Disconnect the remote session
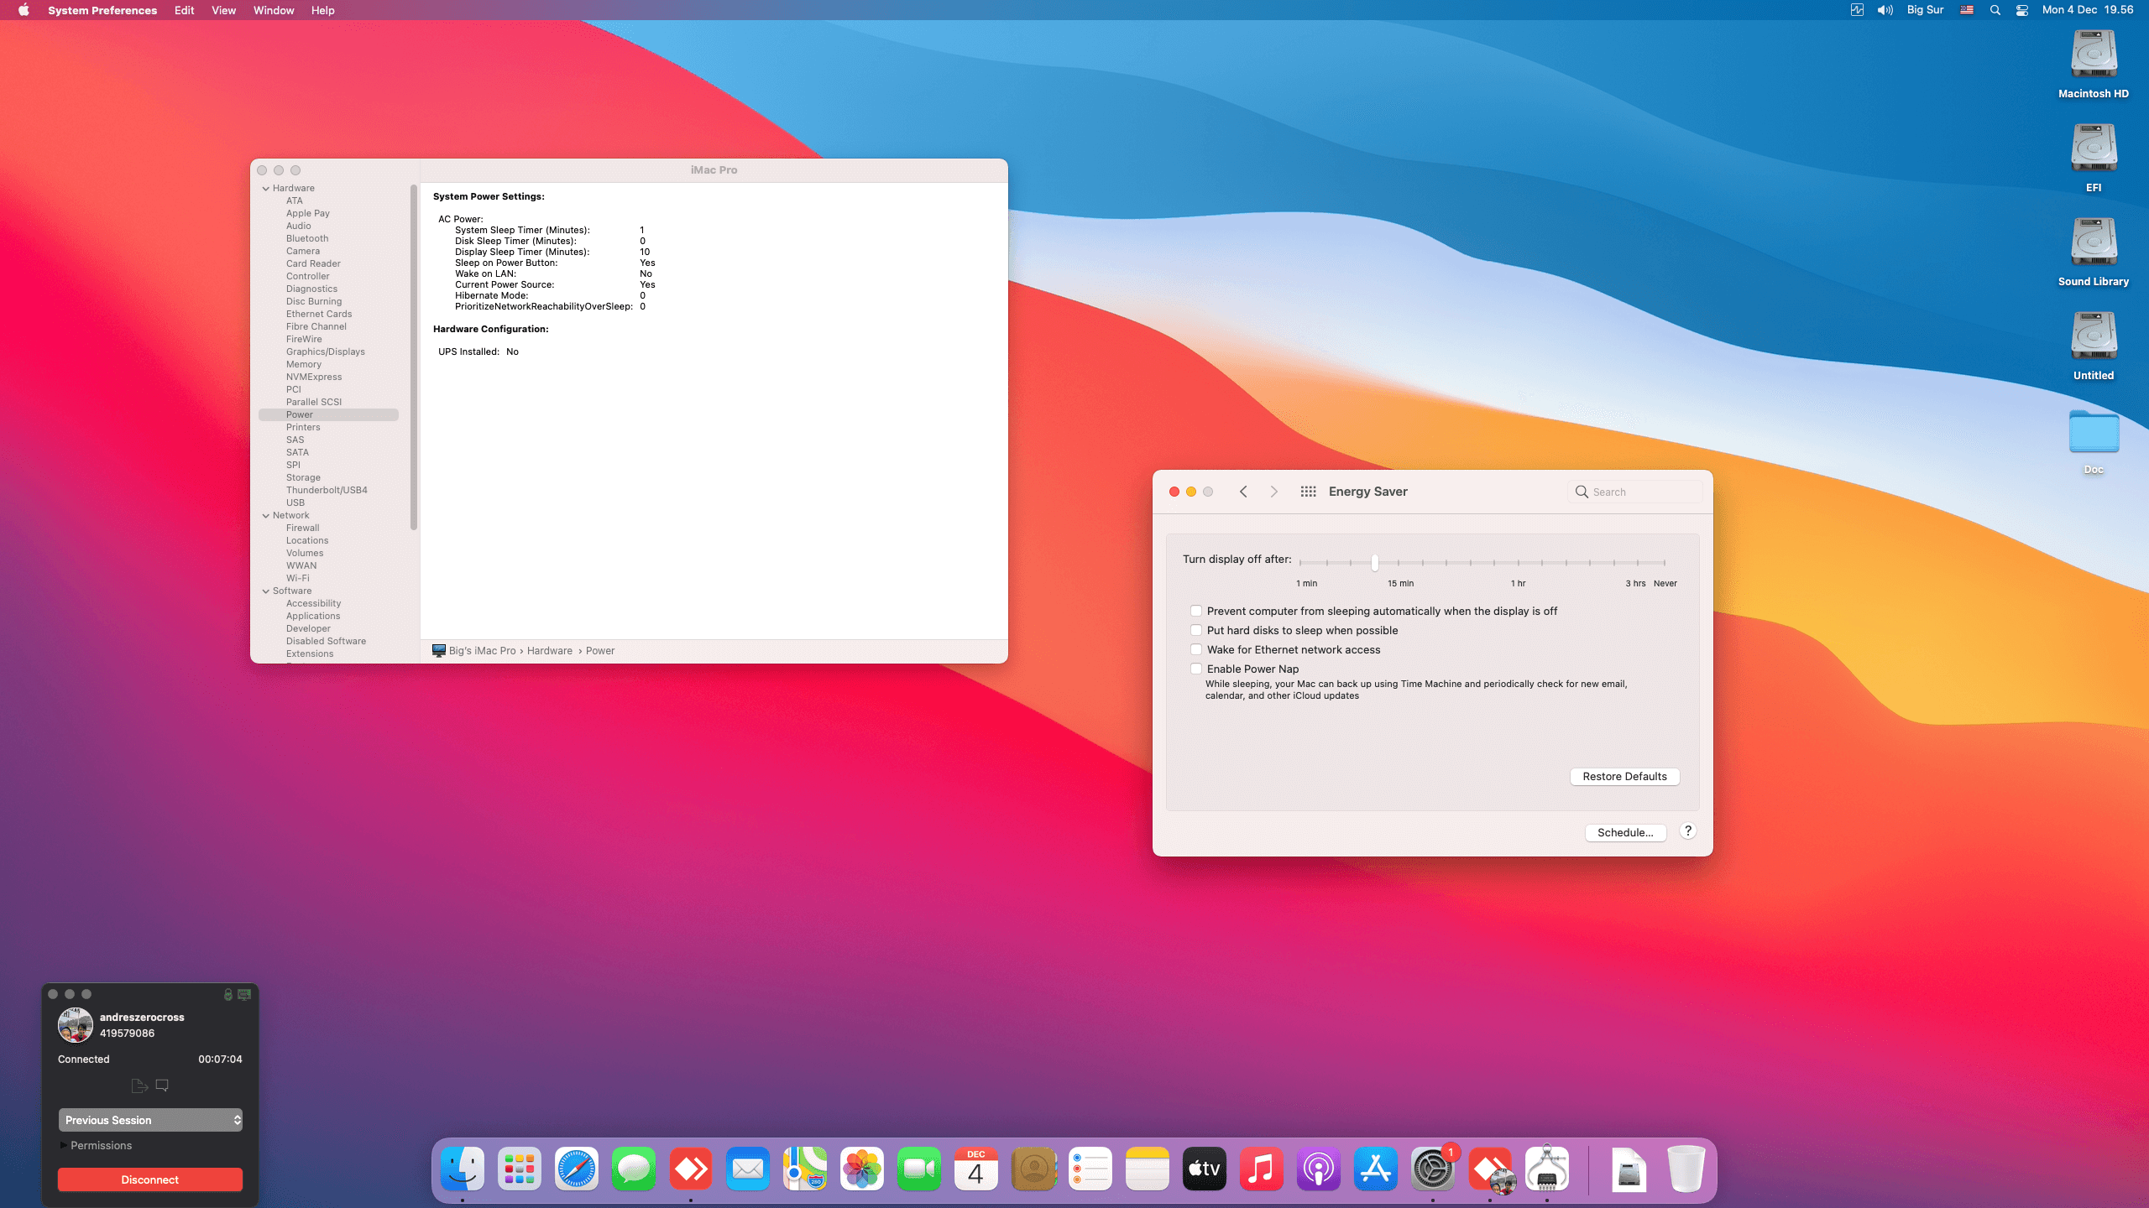2149x1208 pixels. coord(150,1179)
